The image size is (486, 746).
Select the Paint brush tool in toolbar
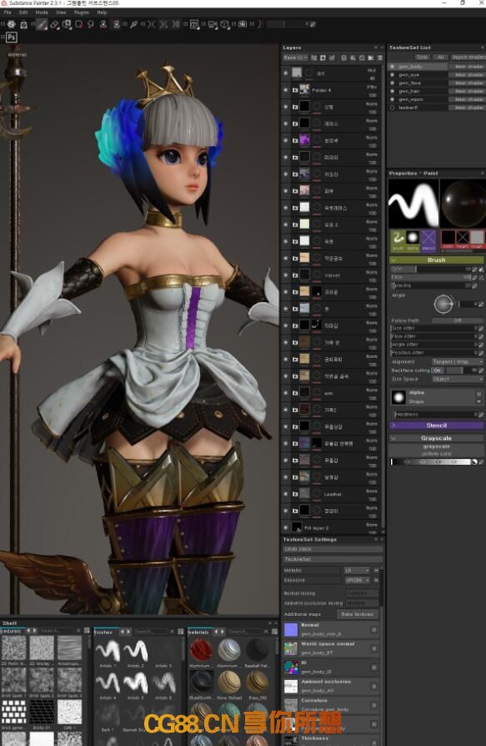pos(42,24)
